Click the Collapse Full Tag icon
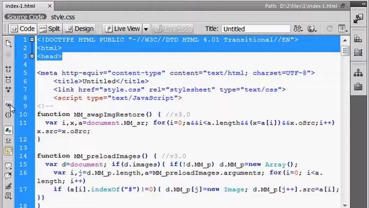The image size is (369, 208). (x=8, y=69)
